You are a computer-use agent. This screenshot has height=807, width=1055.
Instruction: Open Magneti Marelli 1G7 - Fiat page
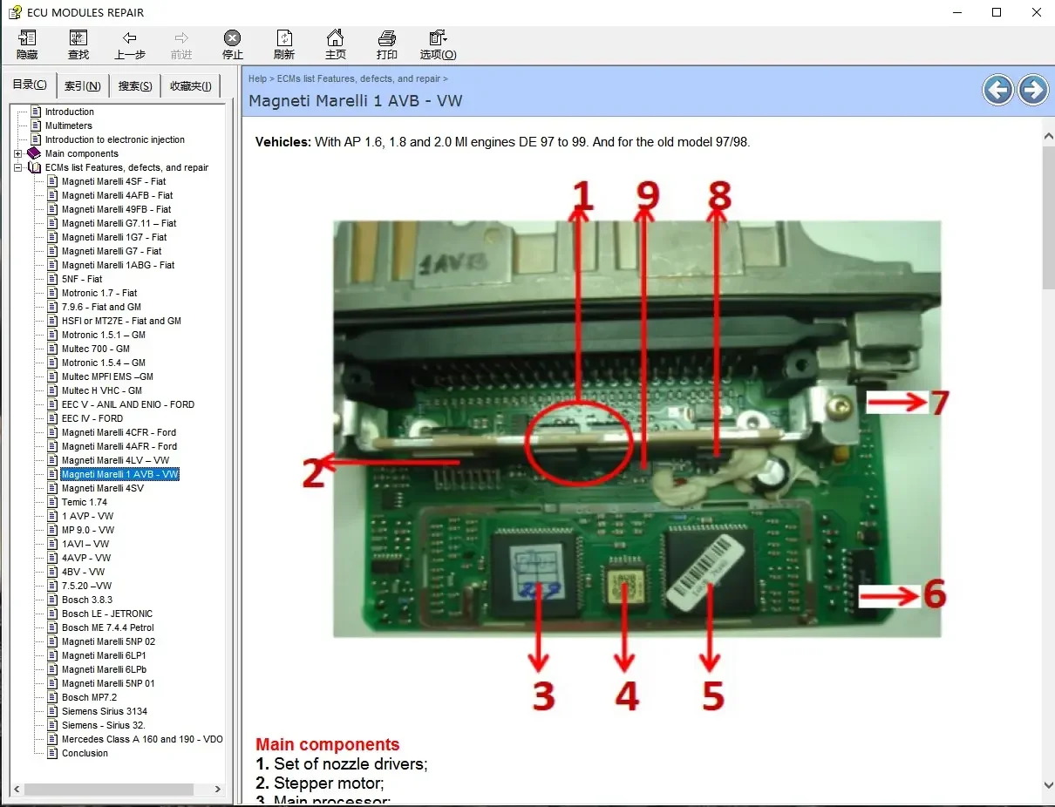pyautogui.click(x=114, y=237)
